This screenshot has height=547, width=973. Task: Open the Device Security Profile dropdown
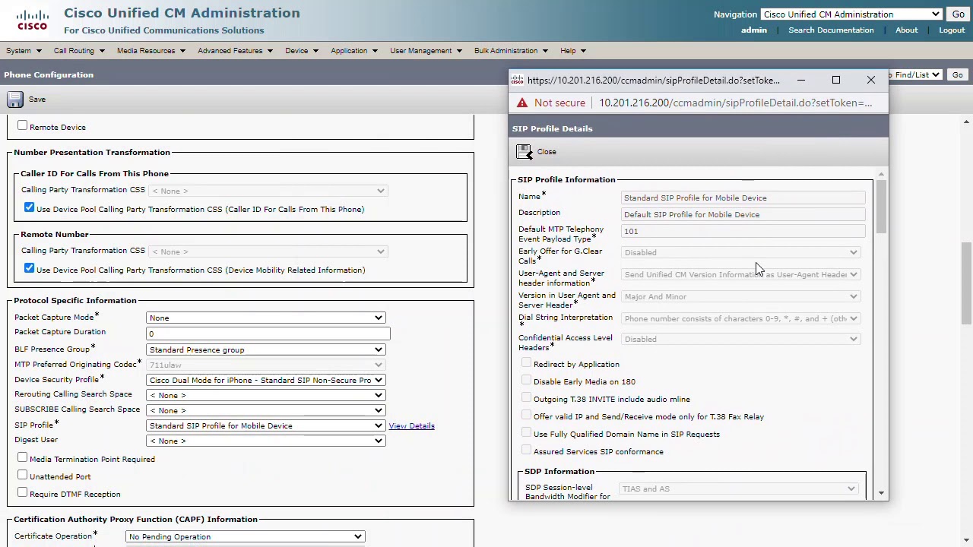(266, 380)
